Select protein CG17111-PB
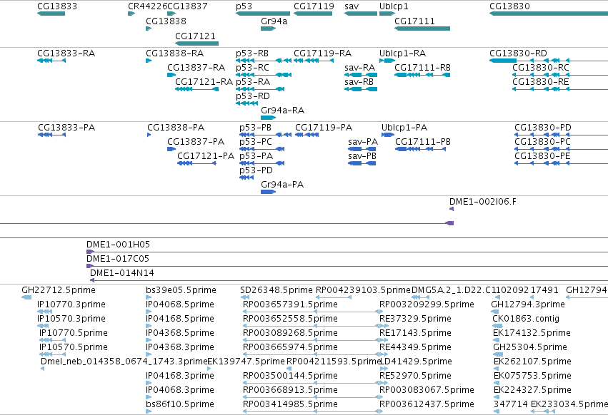Screen dimensions: 608x415 point(420,149)
